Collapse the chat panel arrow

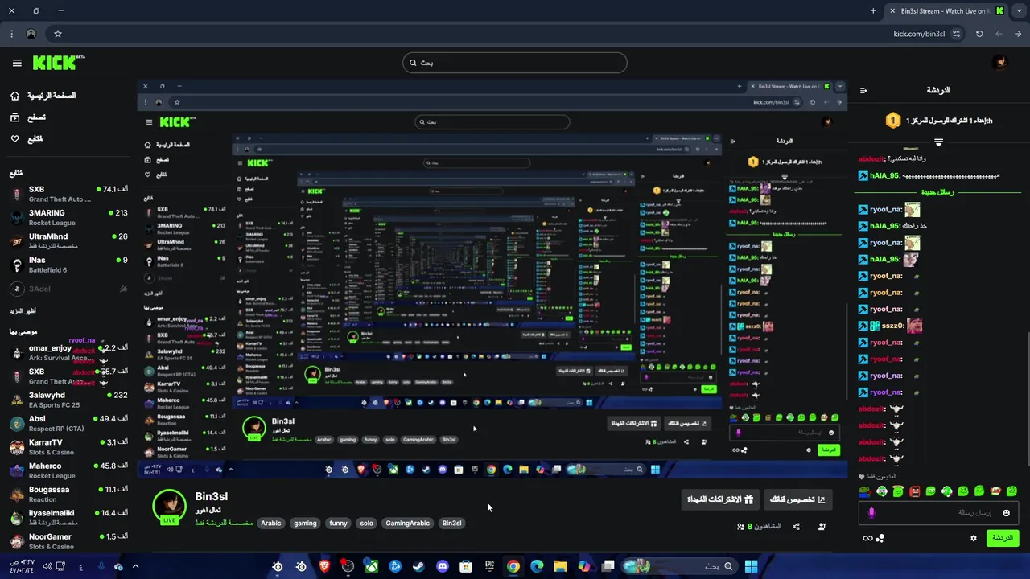863,91
